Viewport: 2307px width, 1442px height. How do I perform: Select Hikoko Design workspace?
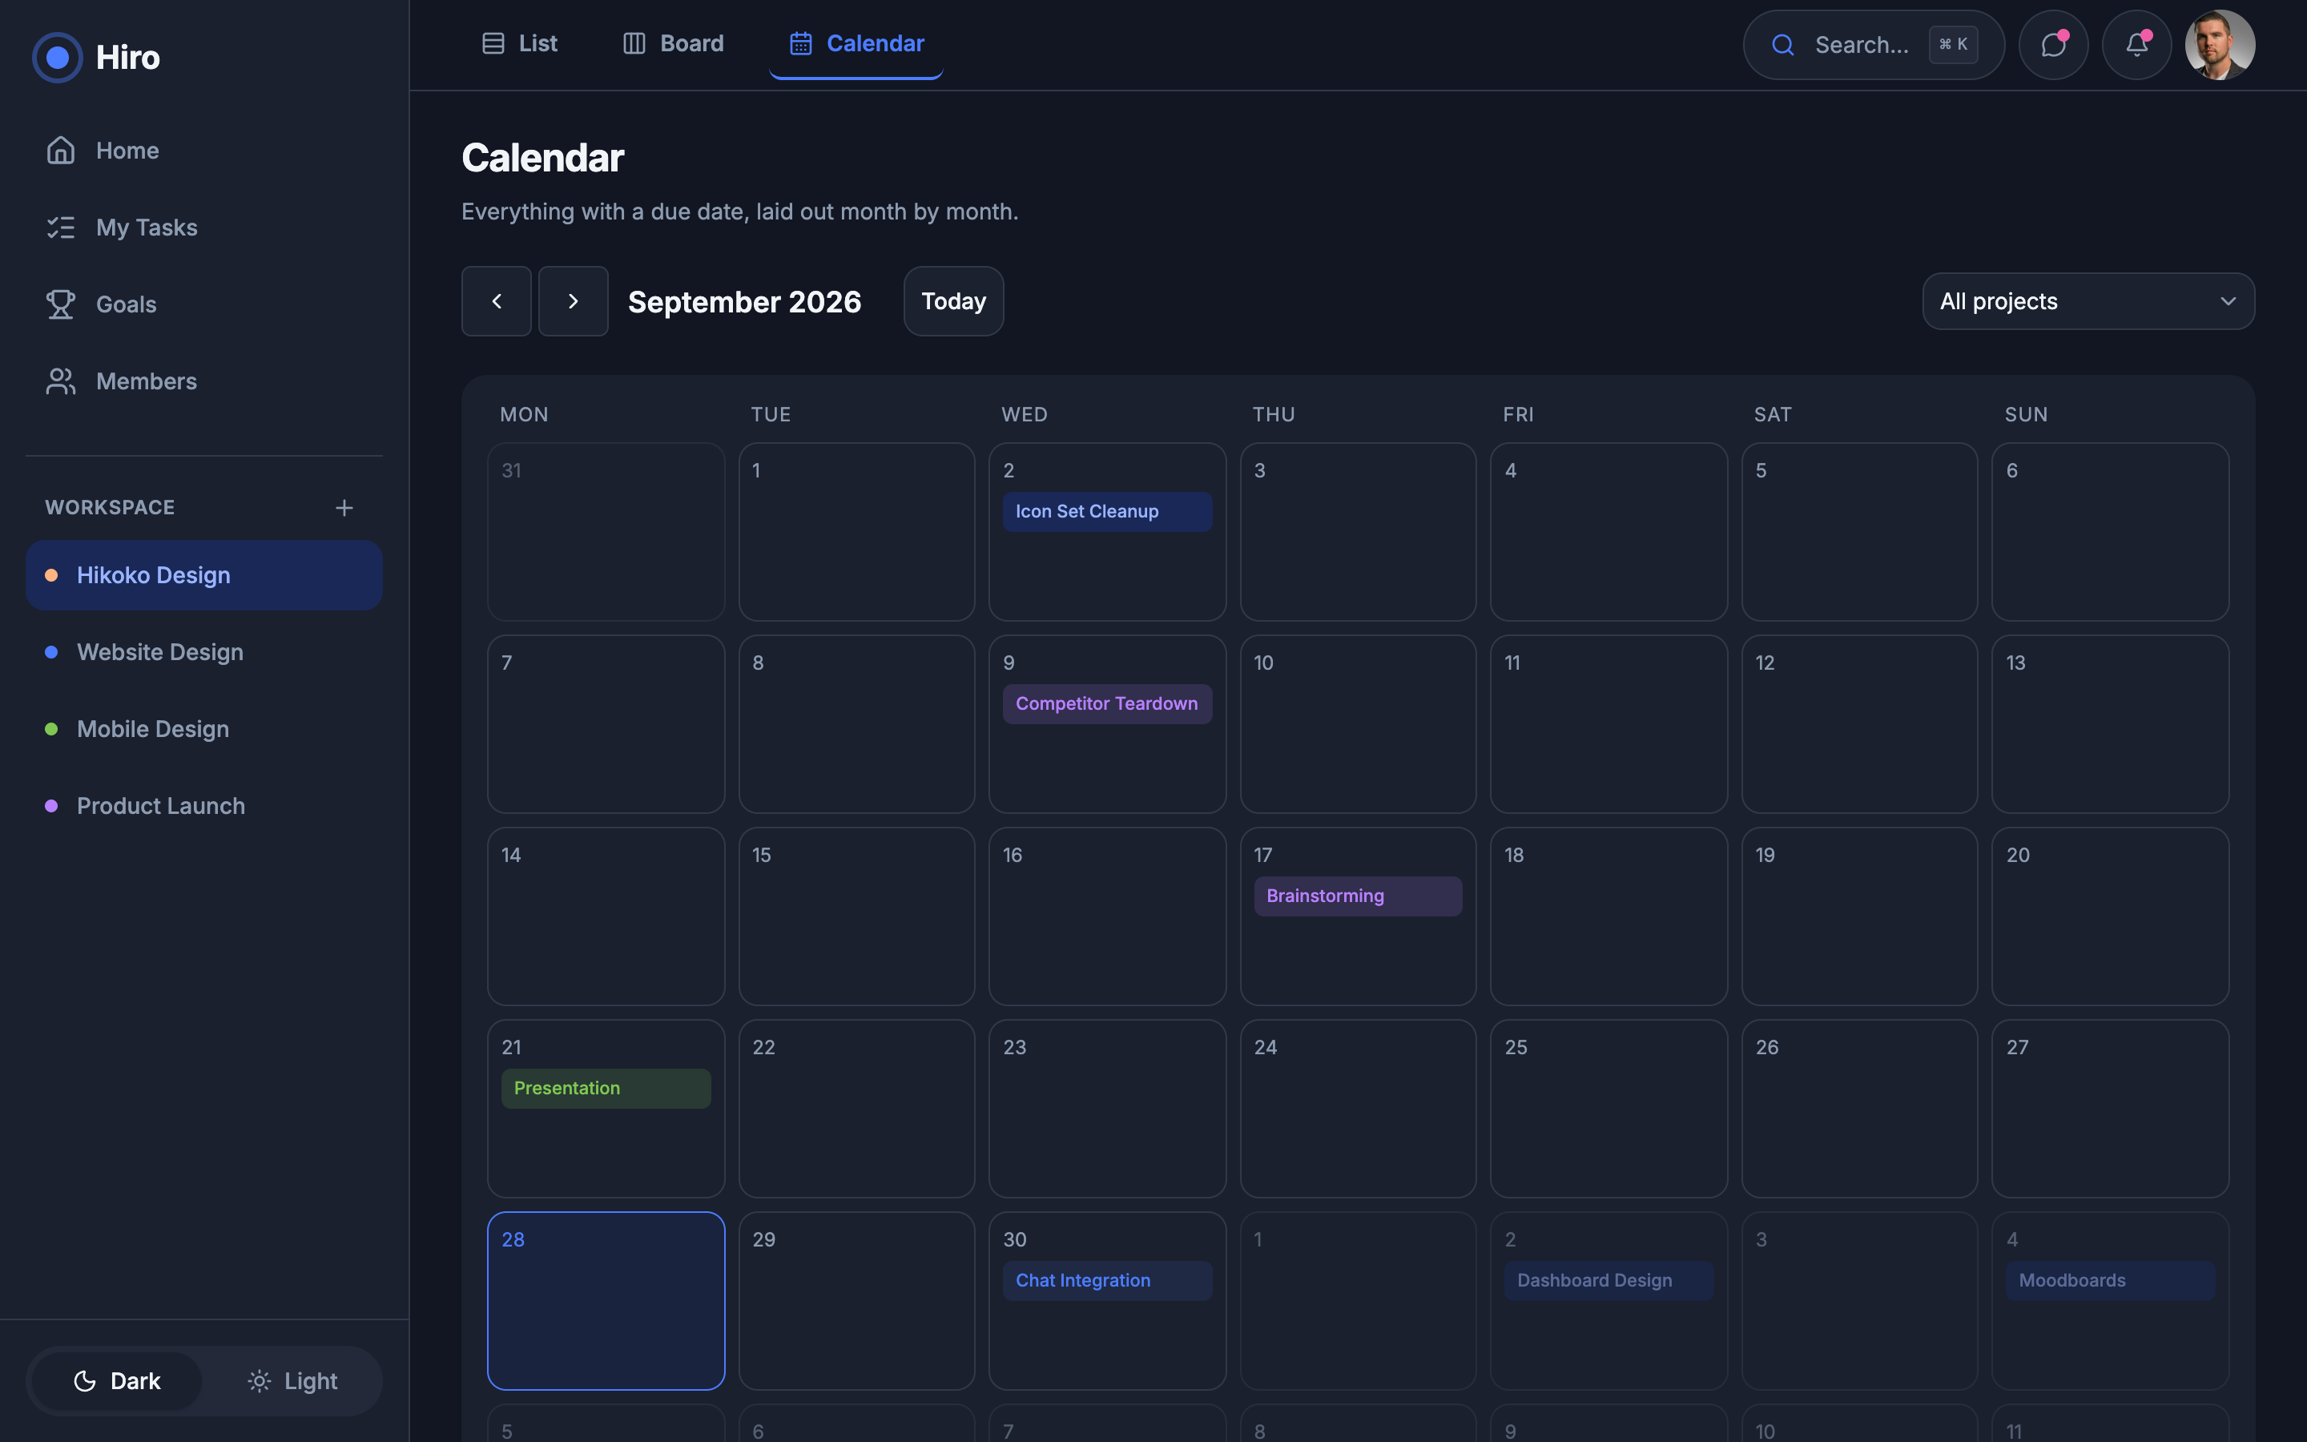click(204, 575)
